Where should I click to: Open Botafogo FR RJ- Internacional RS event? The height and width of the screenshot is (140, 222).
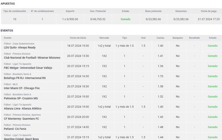pos(25,78)
